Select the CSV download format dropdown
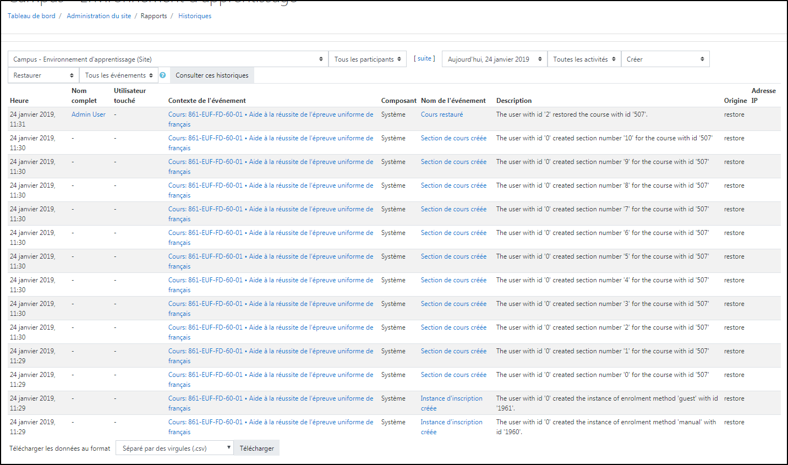This screenshot has height=465, width=788. tap(174, 448)
